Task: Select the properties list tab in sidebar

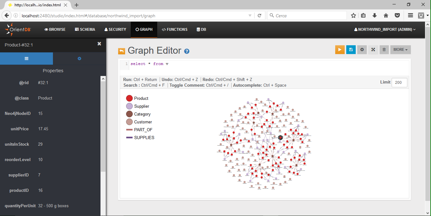Action: pyautogui.click(x=26, y=58)
